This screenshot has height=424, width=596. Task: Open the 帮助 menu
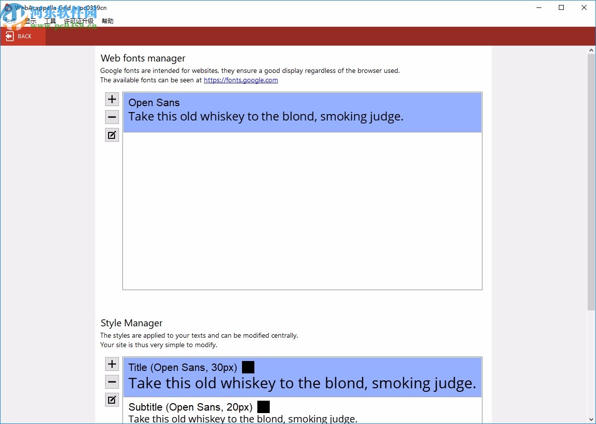(108, 21)
